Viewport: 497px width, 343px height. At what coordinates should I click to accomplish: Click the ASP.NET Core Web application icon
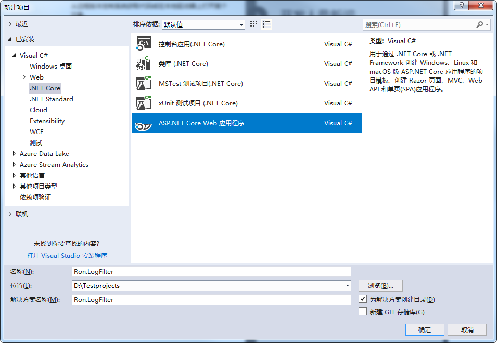coord(144,126)
